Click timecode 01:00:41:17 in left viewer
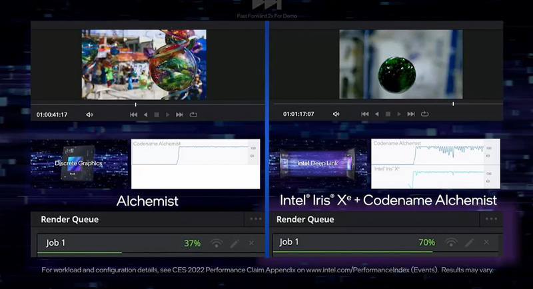This screenshot has width=533, height=289. (52, 115)
